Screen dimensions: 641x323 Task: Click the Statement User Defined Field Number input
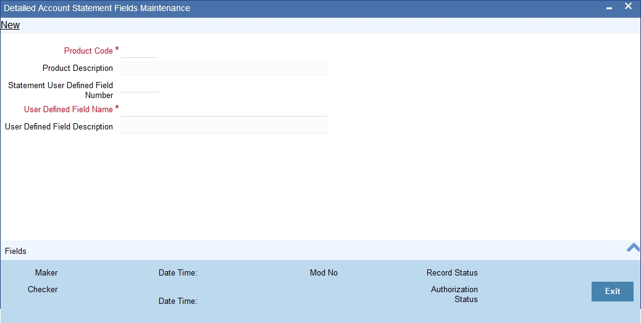[x=140, y=86]
